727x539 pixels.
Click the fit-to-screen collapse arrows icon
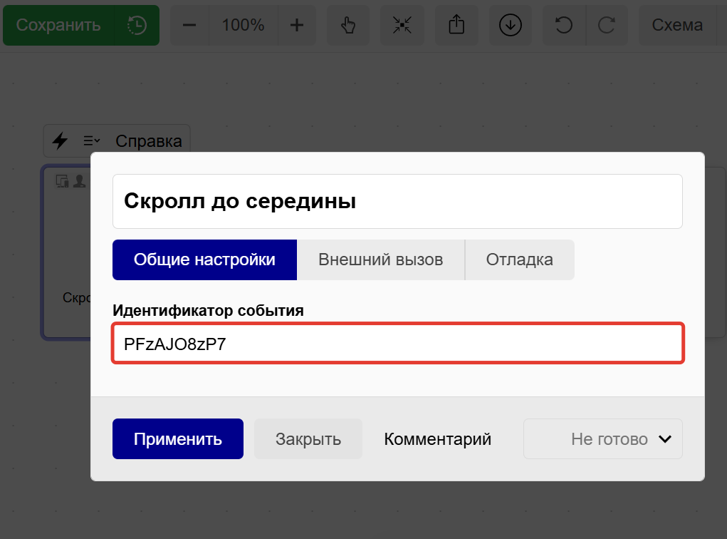click(x=402, y=26)
